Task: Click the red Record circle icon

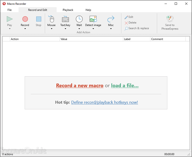Action: 25,19
